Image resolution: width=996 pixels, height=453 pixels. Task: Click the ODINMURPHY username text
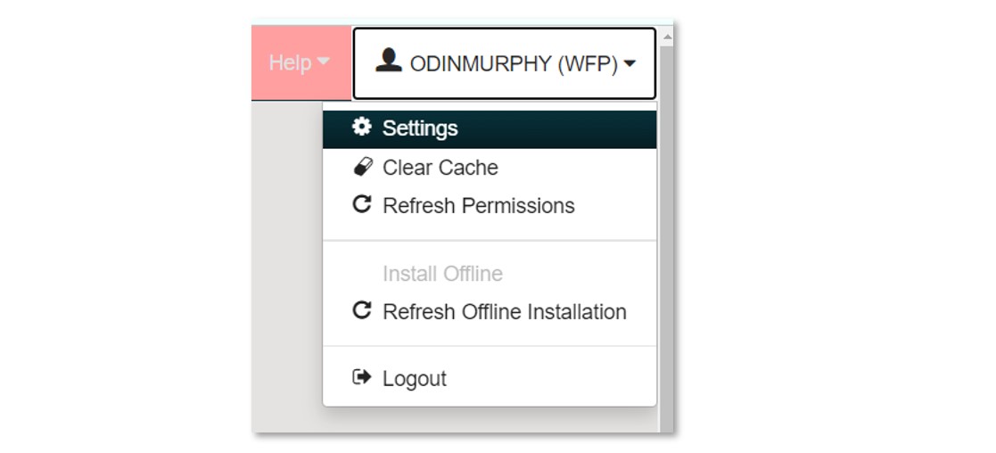(x=481, y=63)
